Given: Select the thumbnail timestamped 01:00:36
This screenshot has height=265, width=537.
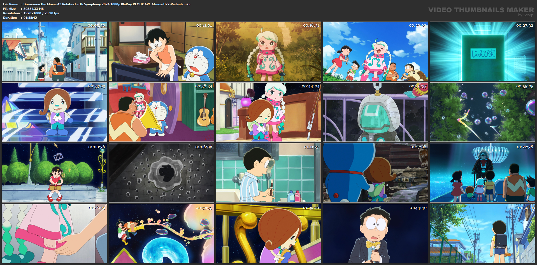Looking at the screenshot, I should click(55, 173).
